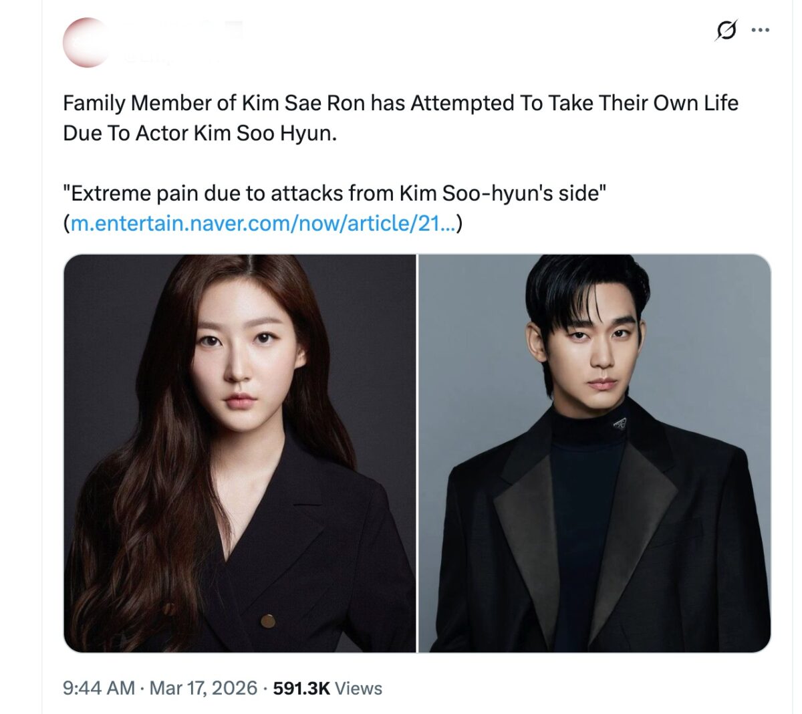
Task: Click the Views label beside the count
Action: click(x=358, y=688)
